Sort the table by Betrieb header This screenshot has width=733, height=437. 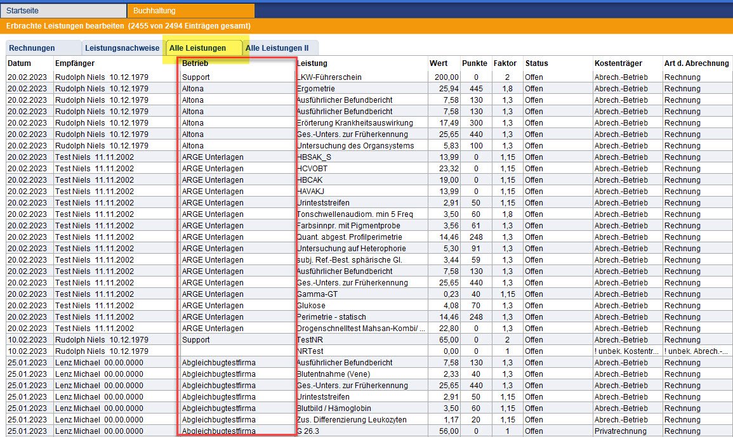[195, 63]
